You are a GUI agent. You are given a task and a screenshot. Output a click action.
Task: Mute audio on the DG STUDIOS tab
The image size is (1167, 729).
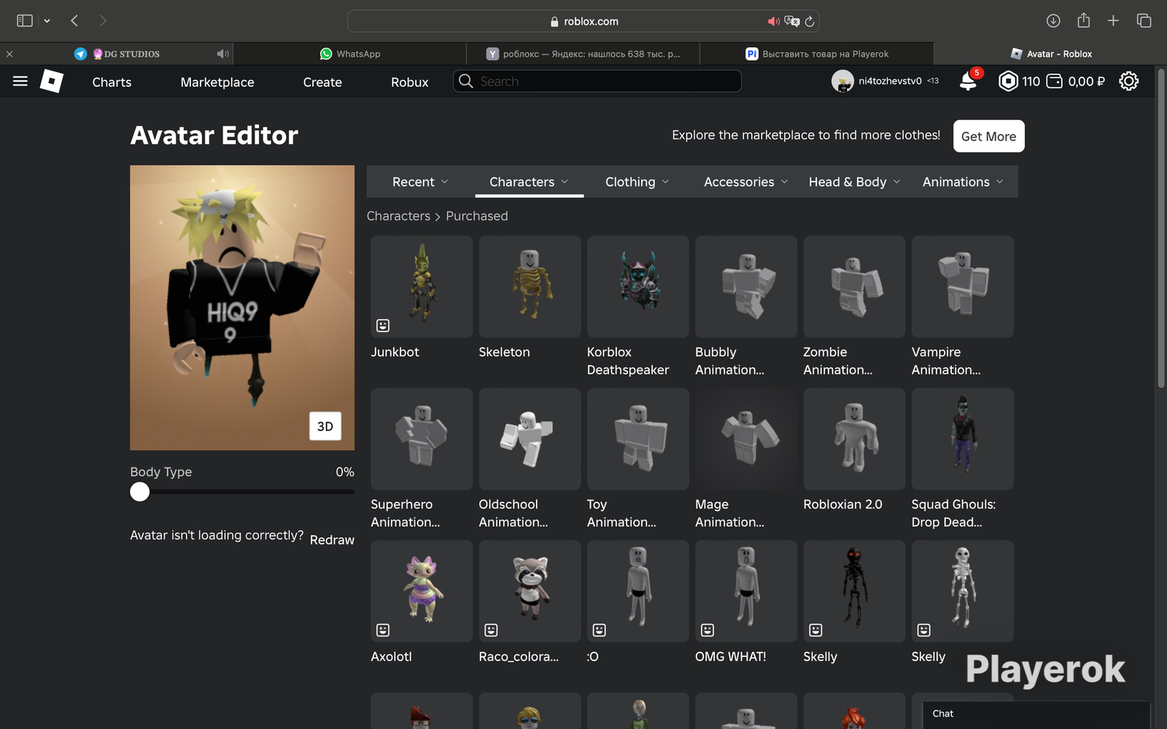click(x=222, y=53)
